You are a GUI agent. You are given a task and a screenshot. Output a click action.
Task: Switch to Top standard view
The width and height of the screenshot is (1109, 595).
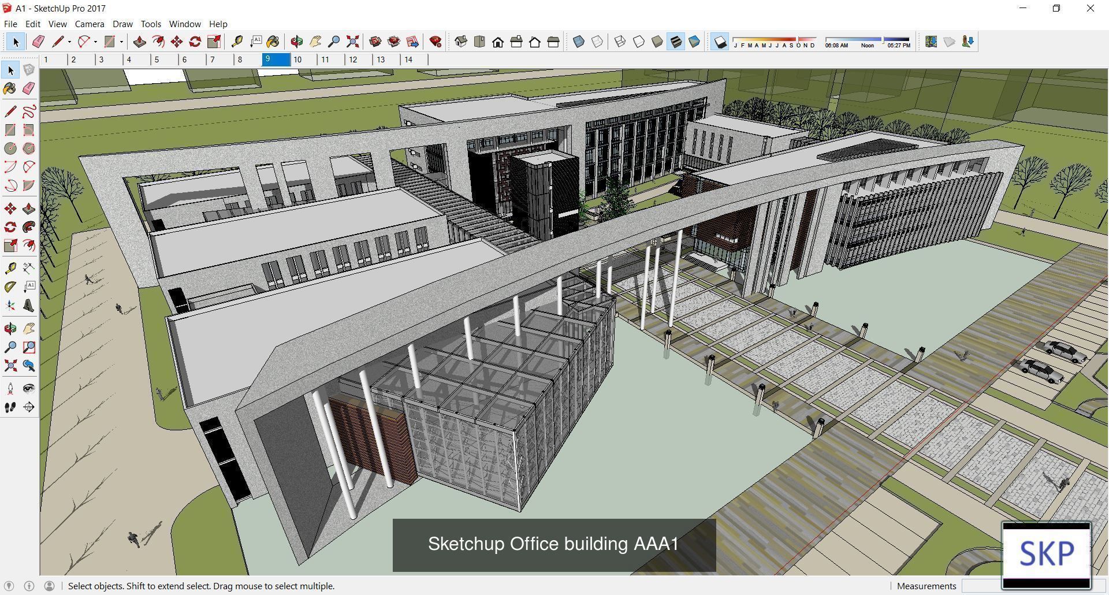click(x=479, y=42)
